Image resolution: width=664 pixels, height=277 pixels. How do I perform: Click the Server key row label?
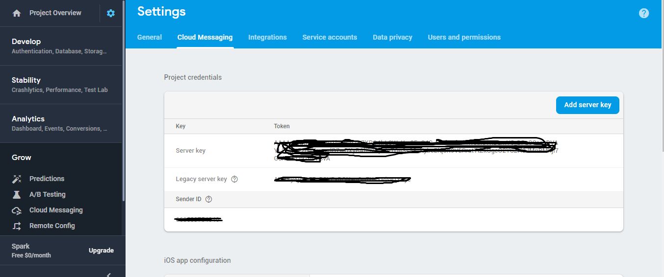pos(190,151)
